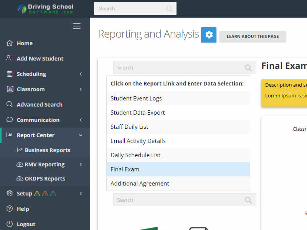Image resolution: width=307 pixels, height=230 pixels.
Task: Expand the RMV Reporting submenu
Action: point(81,164)
